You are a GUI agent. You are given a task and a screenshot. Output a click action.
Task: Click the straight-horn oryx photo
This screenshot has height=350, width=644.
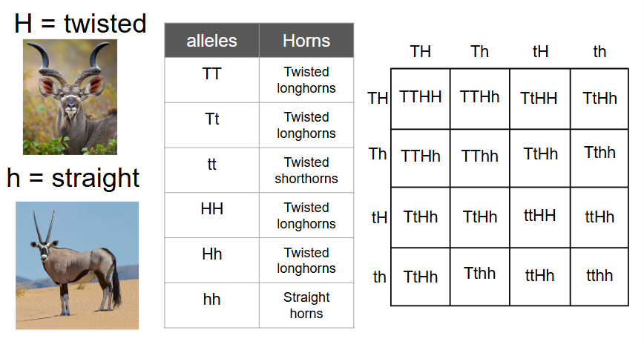[x=77, y=265]
